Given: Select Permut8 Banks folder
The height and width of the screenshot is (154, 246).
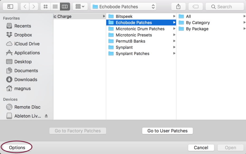Looking at the screenshot, I should (x=141, y=41).
